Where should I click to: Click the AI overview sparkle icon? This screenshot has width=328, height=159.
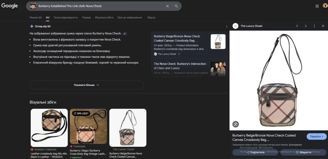[31, 26]
